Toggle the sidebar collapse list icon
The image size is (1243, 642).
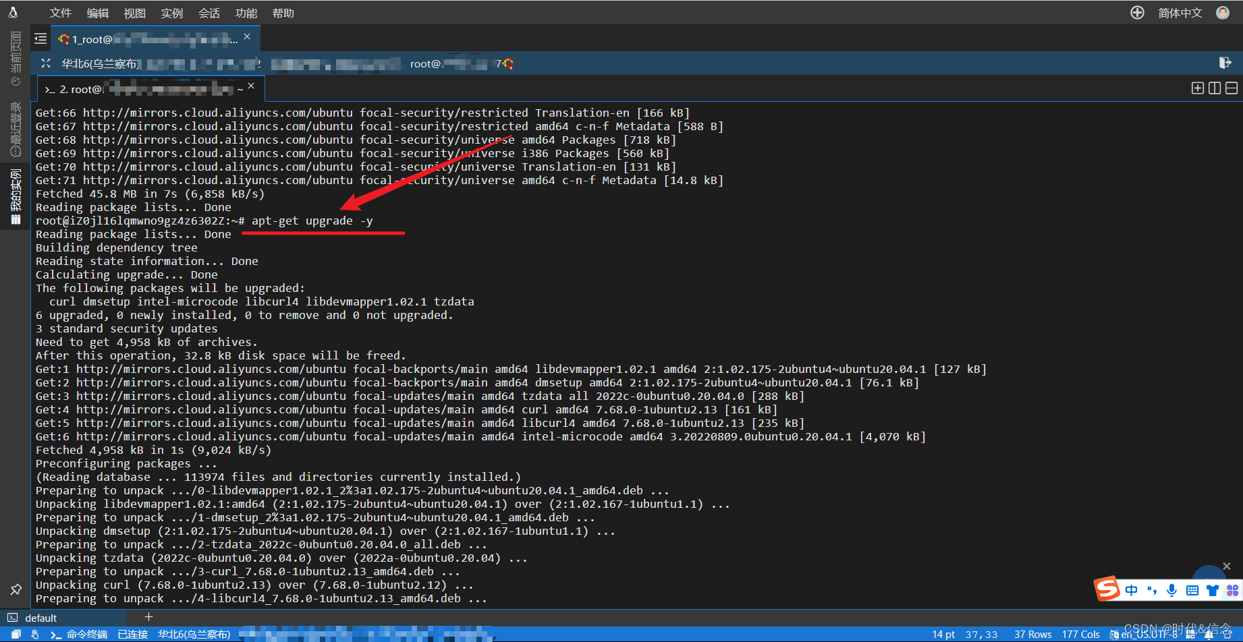click(40, 39)
